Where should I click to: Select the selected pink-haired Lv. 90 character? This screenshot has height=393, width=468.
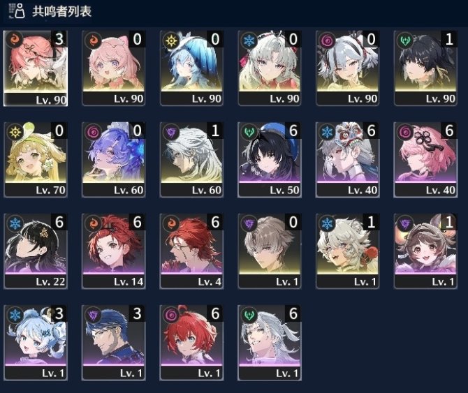(x=36, y=68)
